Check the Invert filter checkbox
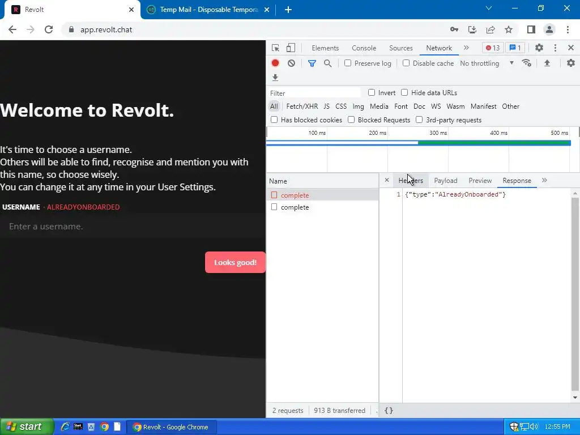This screenshot has width=580, height=435. pos(372,92)
